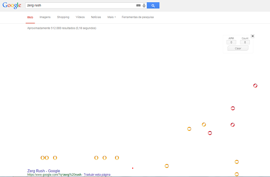Image resolution: width=270 pixels, height=177 pixels.
Task: Switch to the Imagens tab
Action: pos(45,17)
